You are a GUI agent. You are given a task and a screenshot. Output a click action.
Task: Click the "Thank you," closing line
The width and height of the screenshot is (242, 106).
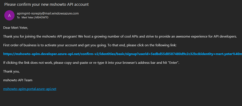point(11,71)
